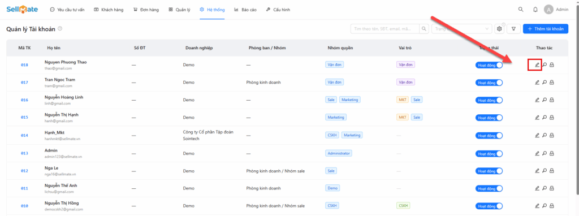Open account code 018 link

point(24,65)
